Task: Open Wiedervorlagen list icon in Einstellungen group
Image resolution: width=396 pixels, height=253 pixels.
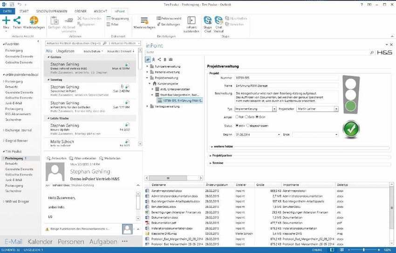Action: [x=144, y=20]
